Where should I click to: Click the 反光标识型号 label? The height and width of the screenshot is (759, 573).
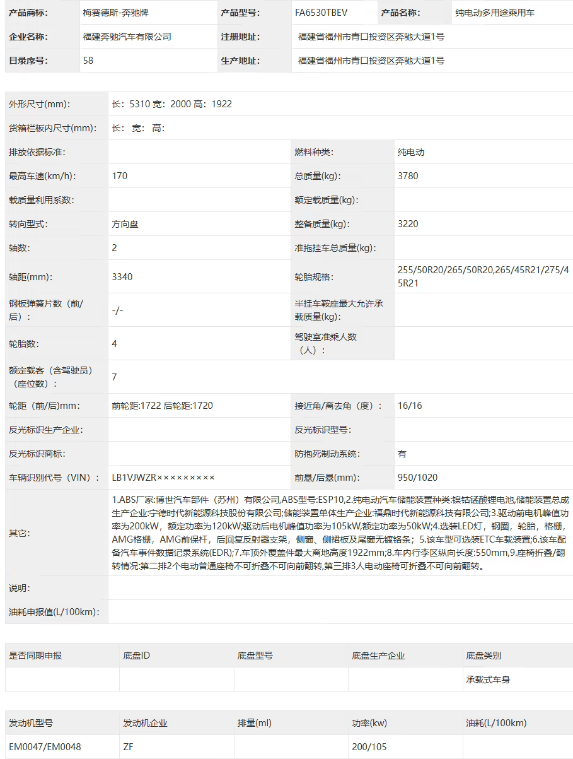click(323, 430)
